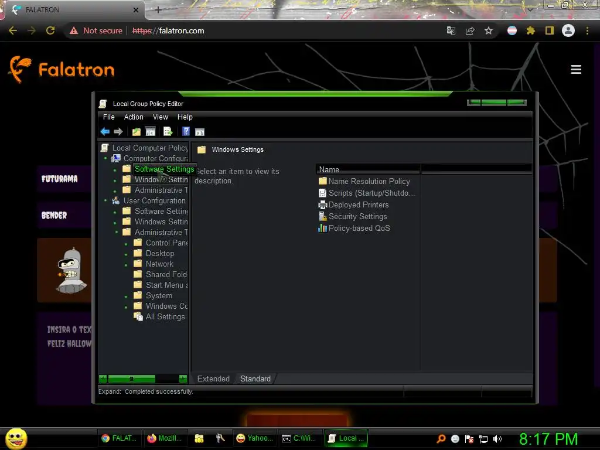Viewport: 600px width, 450px height.
Task: Click the keys icon on the taskbar
Action: (220, 438)
